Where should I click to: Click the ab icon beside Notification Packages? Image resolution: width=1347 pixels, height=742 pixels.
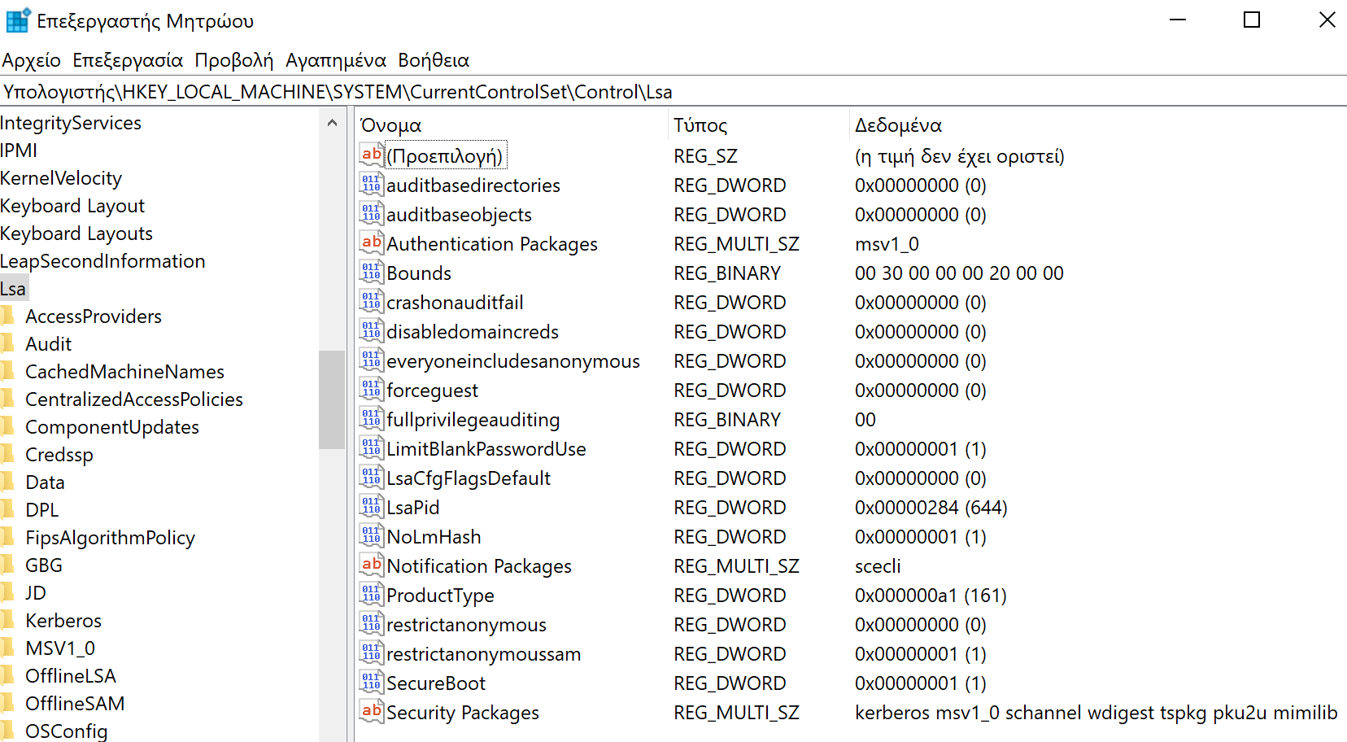[371, 565]
